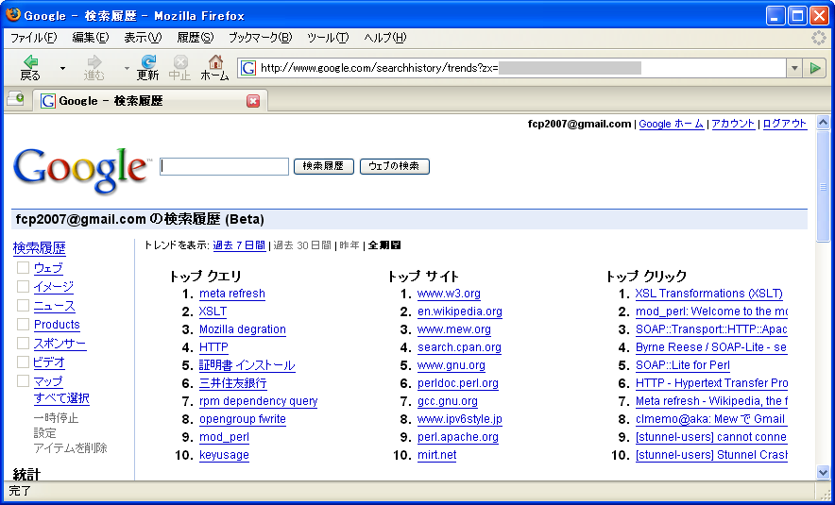
Task: Tick the ウェブ checkbox
Action: (23, 267)
